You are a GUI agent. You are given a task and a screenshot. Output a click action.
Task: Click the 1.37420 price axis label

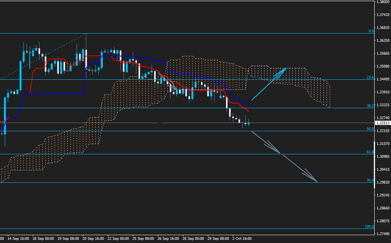point(383,15)
